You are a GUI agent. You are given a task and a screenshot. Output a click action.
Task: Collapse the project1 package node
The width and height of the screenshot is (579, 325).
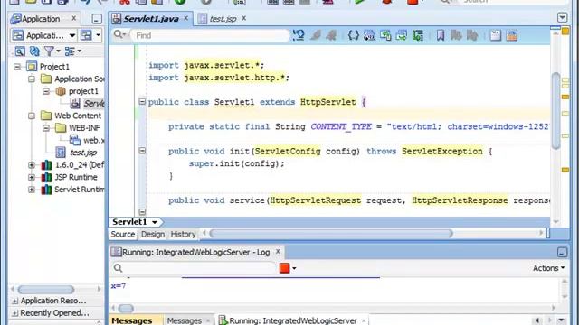[46, 91]
